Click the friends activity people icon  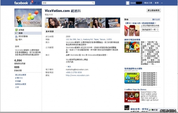(x=16, y=36)
